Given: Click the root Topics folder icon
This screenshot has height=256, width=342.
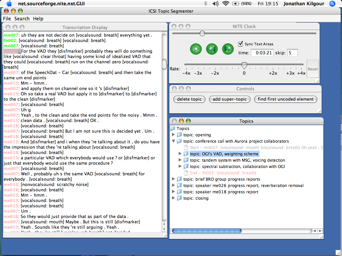Looking at the screenshot, I should coord(173,128).
